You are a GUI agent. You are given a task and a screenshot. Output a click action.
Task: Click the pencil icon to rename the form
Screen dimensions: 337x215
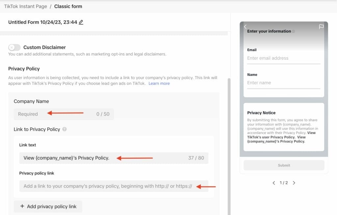tap(81, 22)
